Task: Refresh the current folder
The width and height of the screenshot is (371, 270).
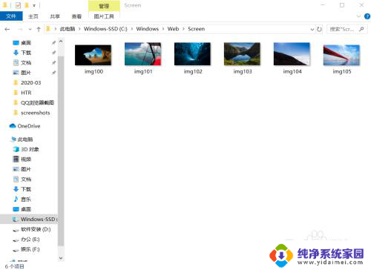Action: point(319,29)
